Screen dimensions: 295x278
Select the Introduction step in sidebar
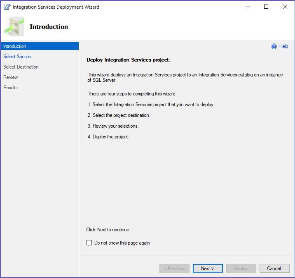tap(40, 46)
